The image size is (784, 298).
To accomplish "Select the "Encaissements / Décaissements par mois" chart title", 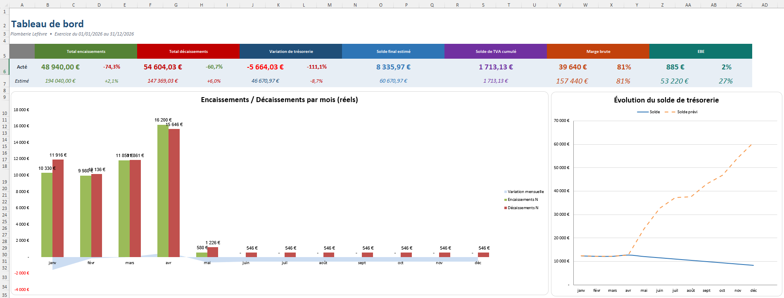I will [x=279, y=100].
